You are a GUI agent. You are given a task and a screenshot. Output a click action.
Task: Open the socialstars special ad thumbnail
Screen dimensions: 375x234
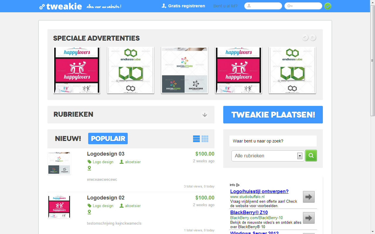pos(185,70)
